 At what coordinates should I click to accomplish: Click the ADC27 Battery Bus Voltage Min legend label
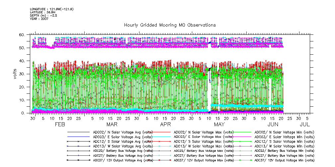284,155
